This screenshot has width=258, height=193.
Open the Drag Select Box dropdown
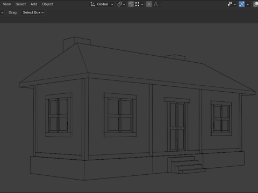click(x=33, y=12)
